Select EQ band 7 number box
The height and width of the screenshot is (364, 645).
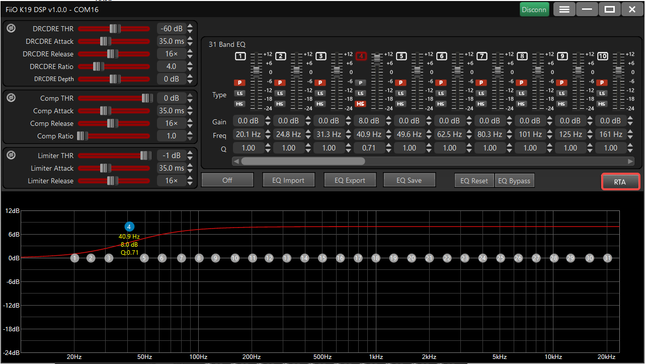coord(482,56)
